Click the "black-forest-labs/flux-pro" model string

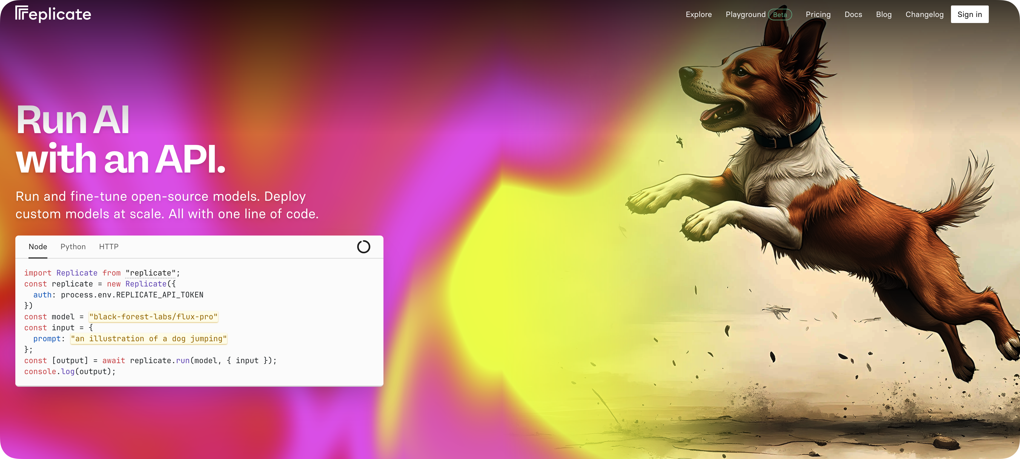tap(153, 317)
